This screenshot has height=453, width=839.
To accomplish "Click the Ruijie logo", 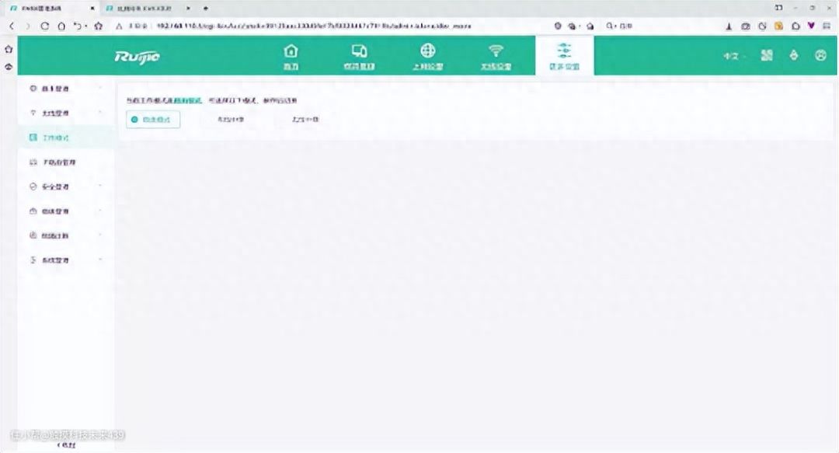I will pyautogui.click(x=138, y=56).
